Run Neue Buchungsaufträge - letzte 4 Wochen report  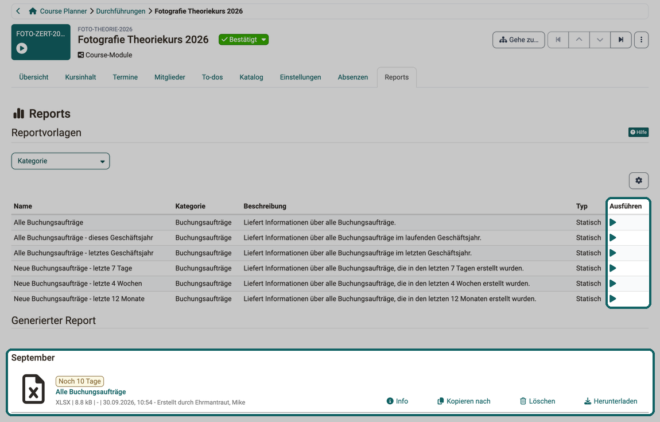click(x=613, y=284)
